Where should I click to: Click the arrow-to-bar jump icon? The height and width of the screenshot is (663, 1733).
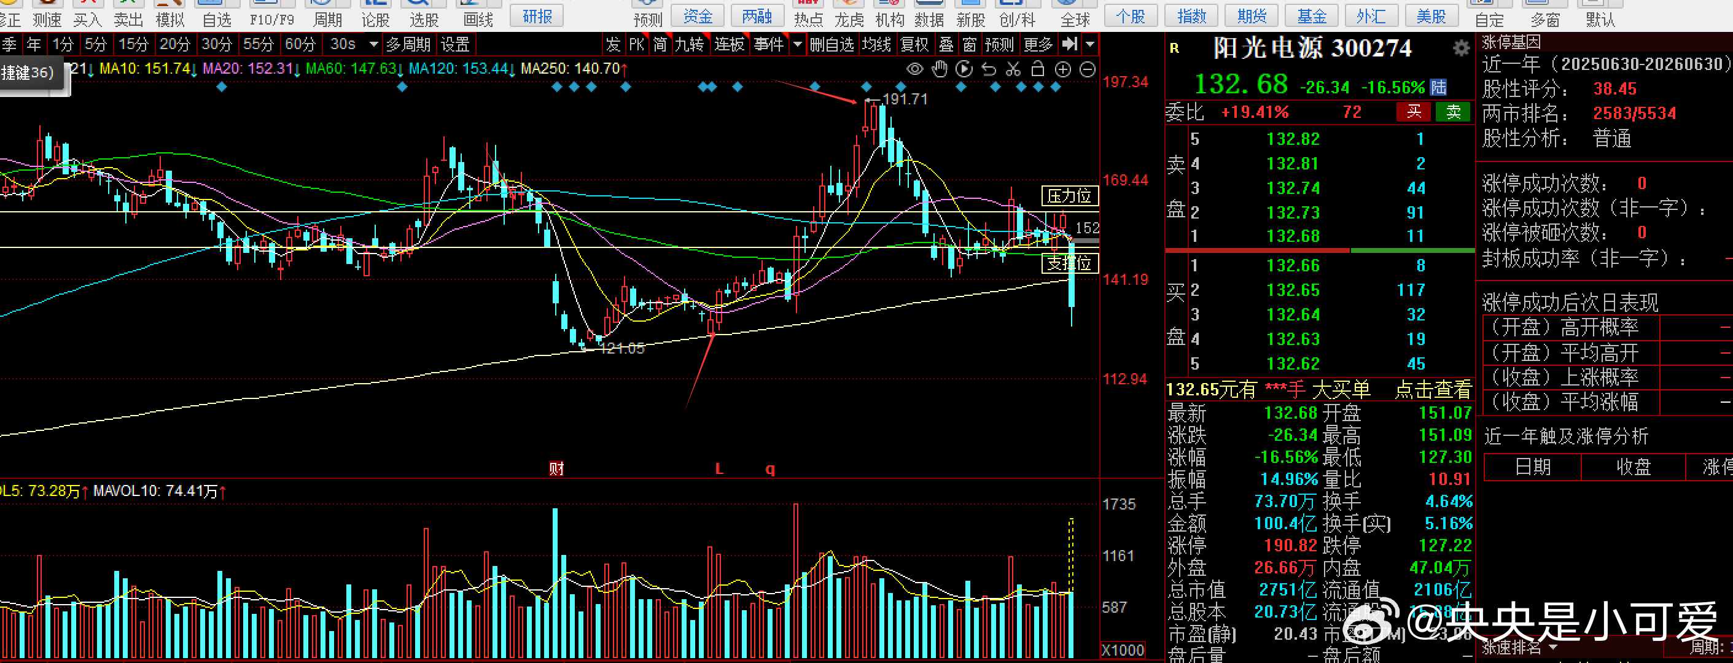(1070, 44)
